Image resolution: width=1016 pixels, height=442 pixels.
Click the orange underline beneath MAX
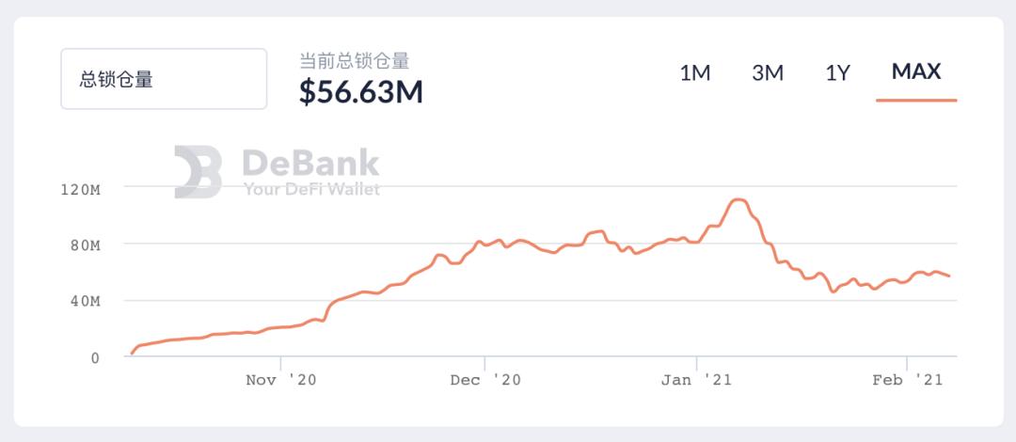(916, 101)
